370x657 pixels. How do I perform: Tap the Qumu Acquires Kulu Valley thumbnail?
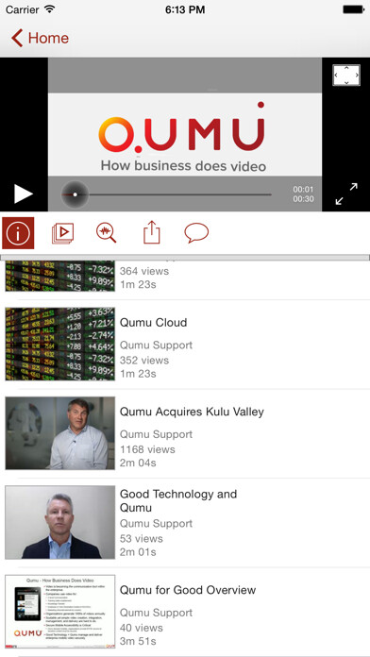[x=59, y=433]
